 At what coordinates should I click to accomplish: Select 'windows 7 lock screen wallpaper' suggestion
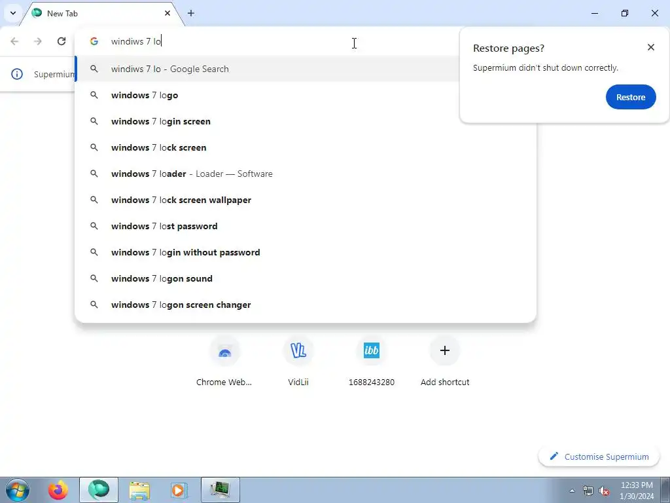[x=306, y=200]
